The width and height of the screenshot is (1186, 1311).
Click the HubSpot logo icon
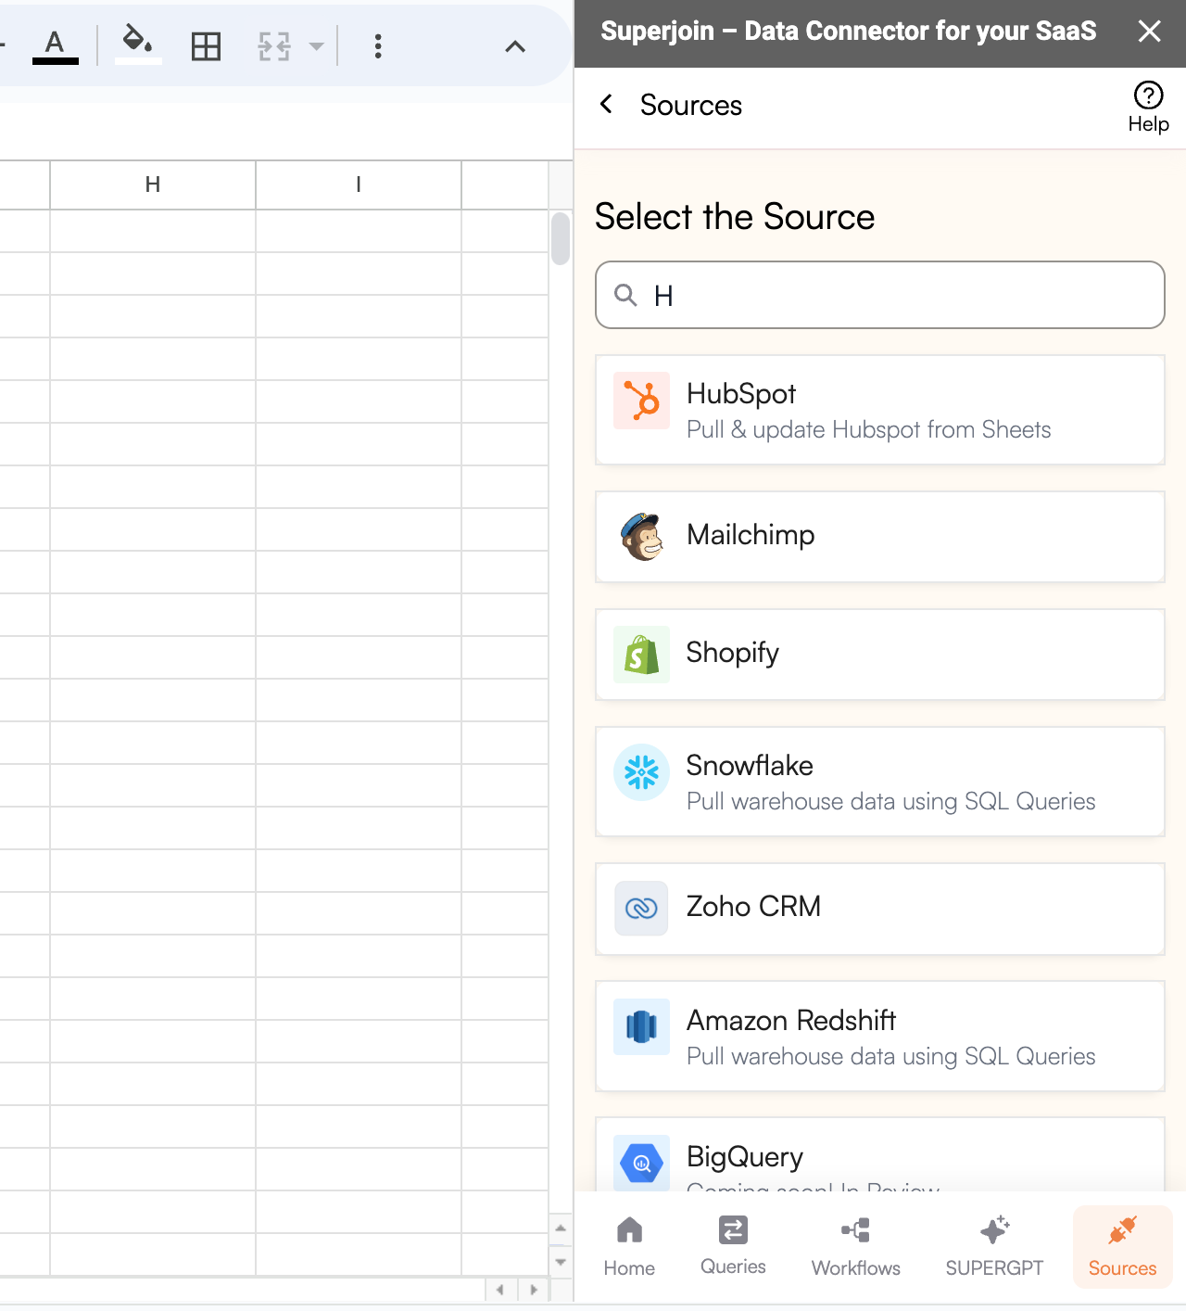point(641,401)
